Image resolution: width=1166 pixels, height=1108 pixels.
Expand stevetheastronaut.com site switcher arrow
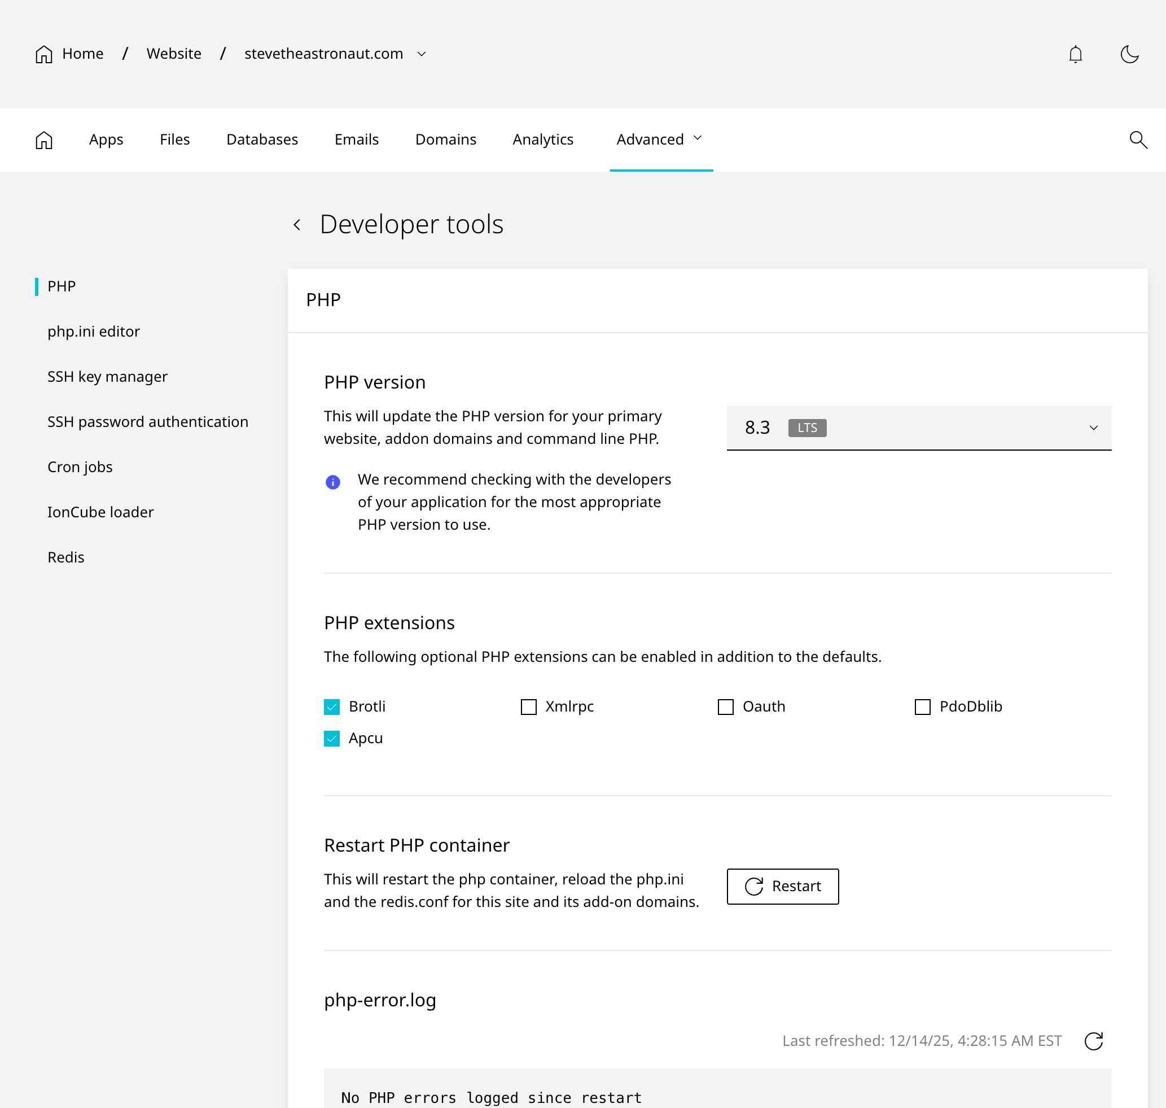tap(422, 54)
